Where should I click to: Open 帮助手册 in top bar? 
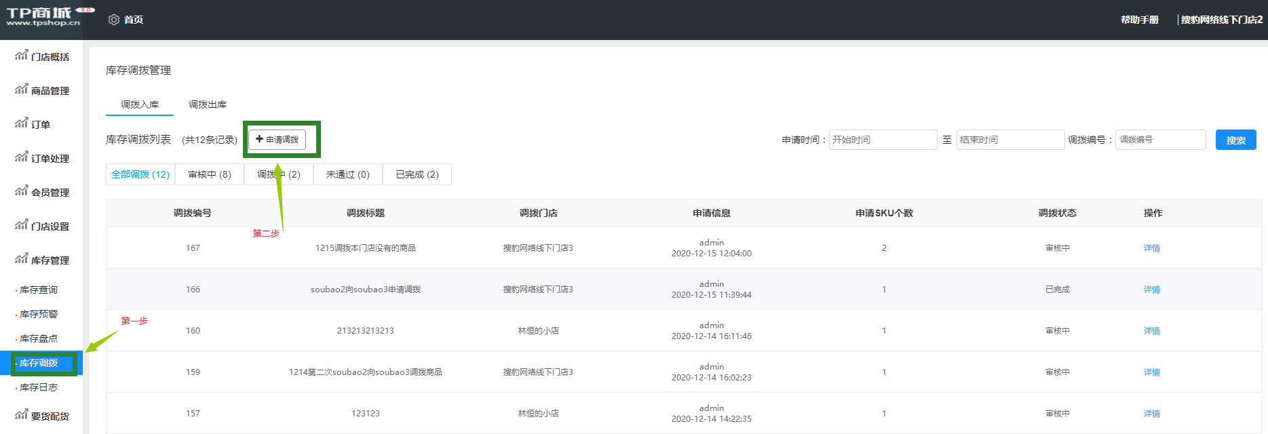1140,20
